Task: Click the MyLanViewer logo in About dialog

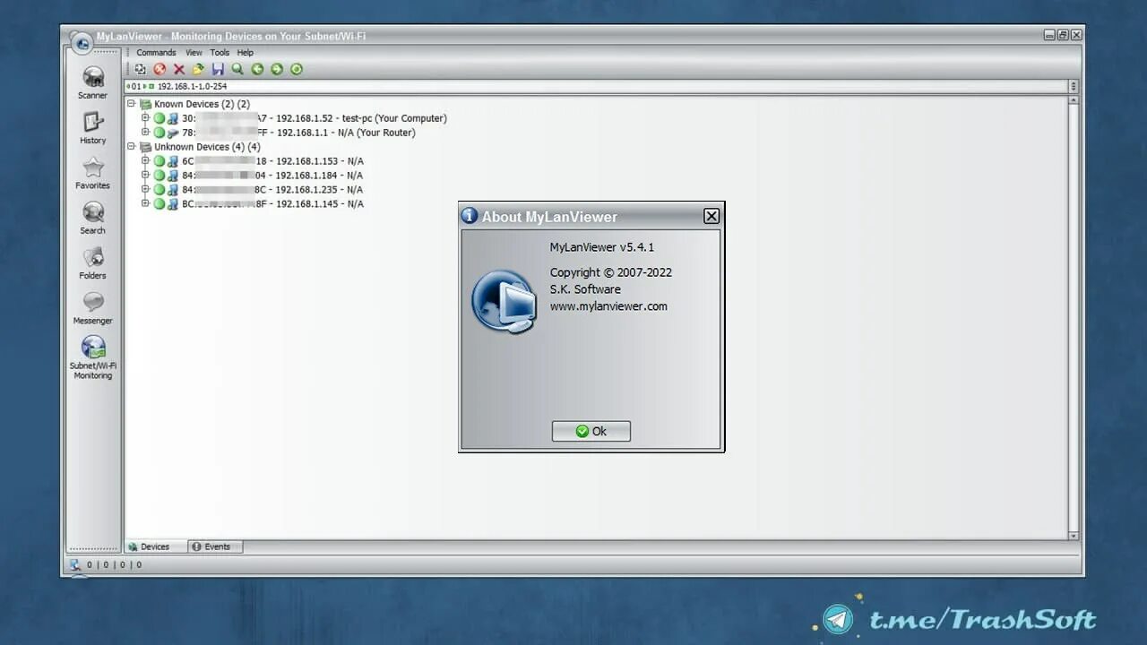Action: 504,302
